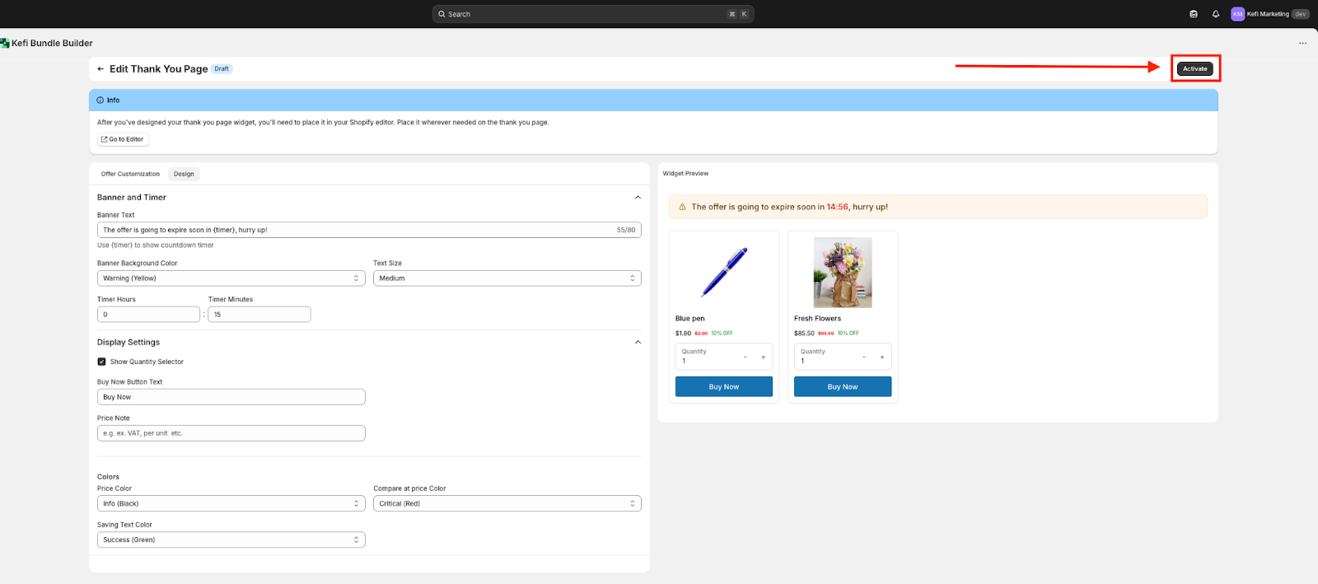1318x584 pixels.
Task: Increase Blue pen quantity with plus icon
Action: (763, 357)
